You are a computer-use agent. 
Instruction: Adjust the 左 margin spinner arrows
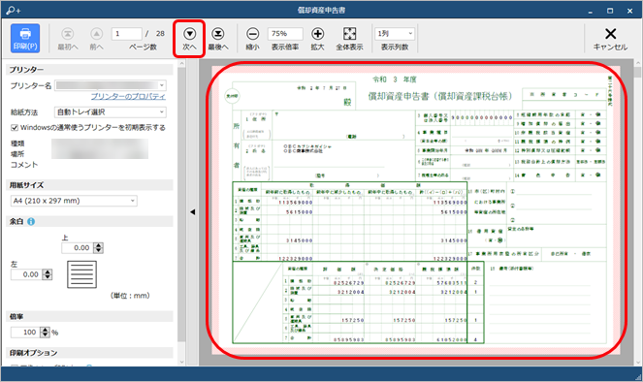48,274
